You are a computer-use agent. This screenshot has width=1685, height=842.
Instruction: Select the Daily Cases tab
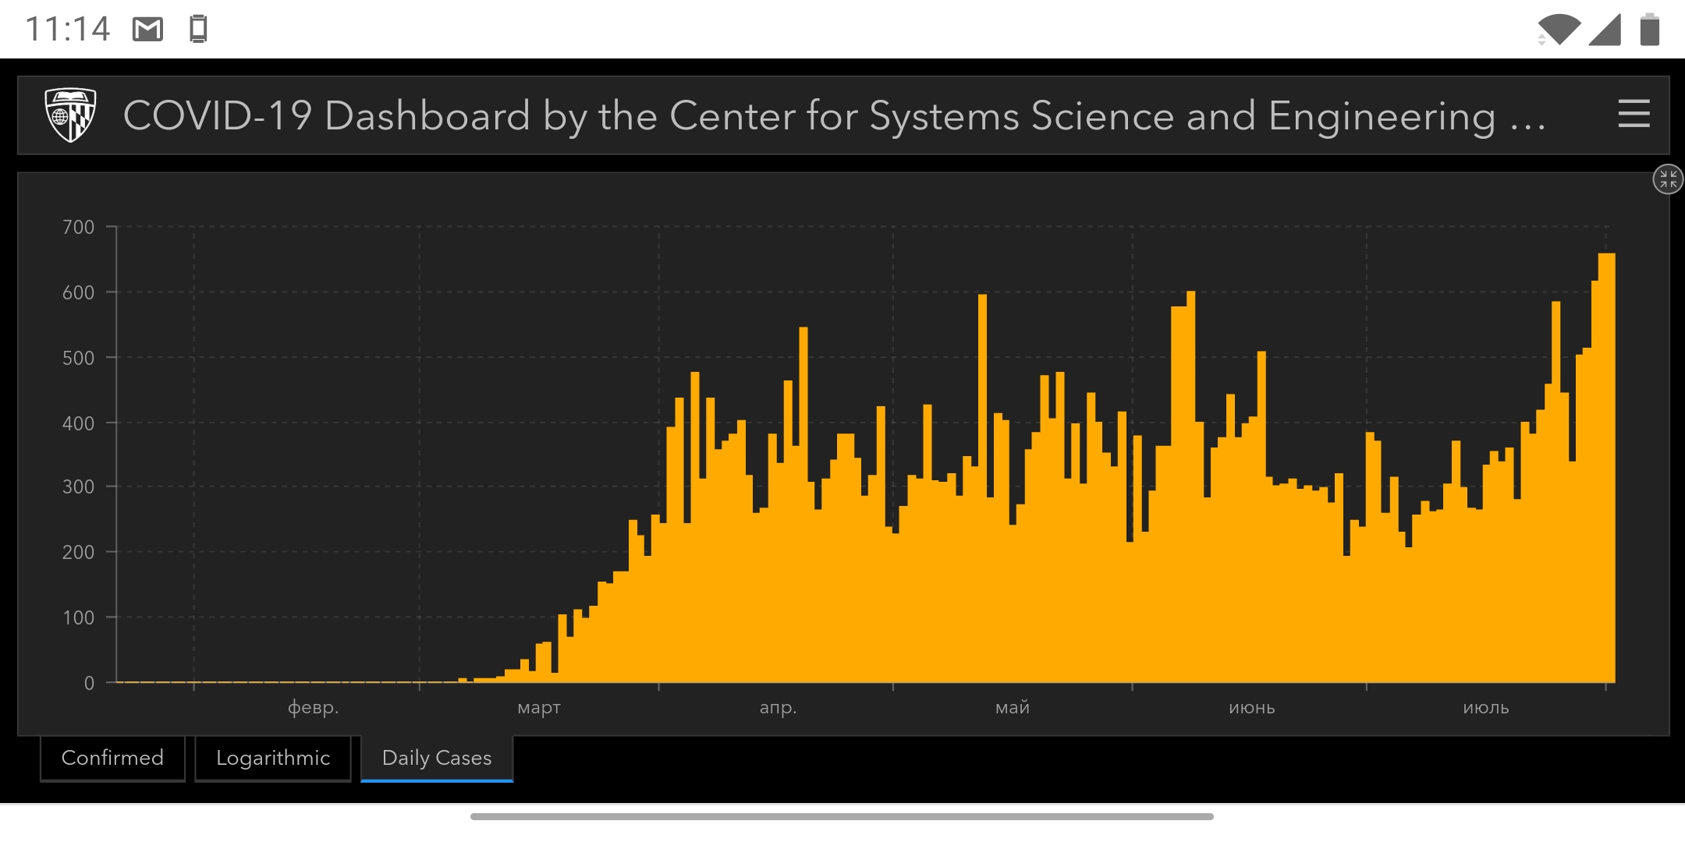(437, 758)
